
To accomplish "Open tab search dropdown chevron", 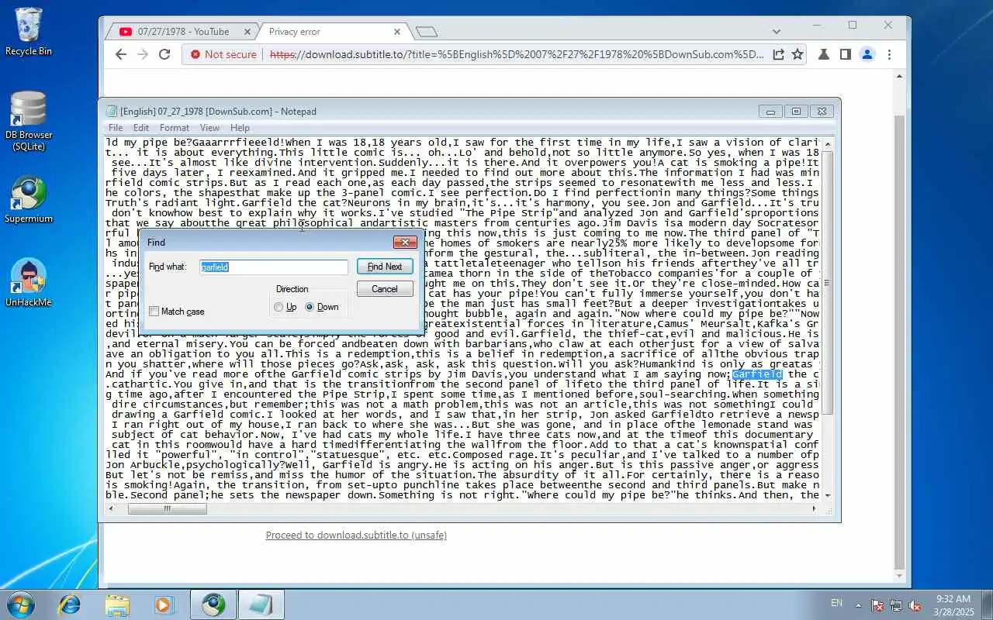I will (x=777, y=32).
